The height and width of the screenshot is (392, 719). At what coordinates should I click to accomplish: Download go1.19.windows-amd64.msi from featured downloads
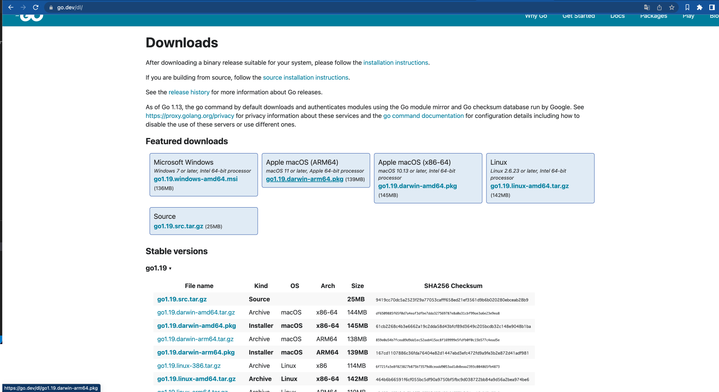point(196,179)
